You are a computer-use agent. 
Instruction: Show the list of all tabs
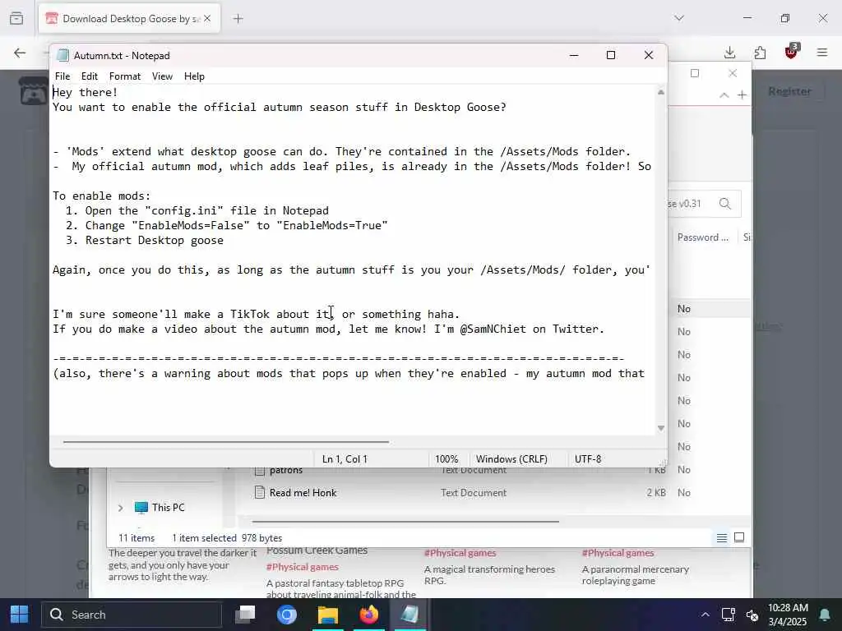679,18
